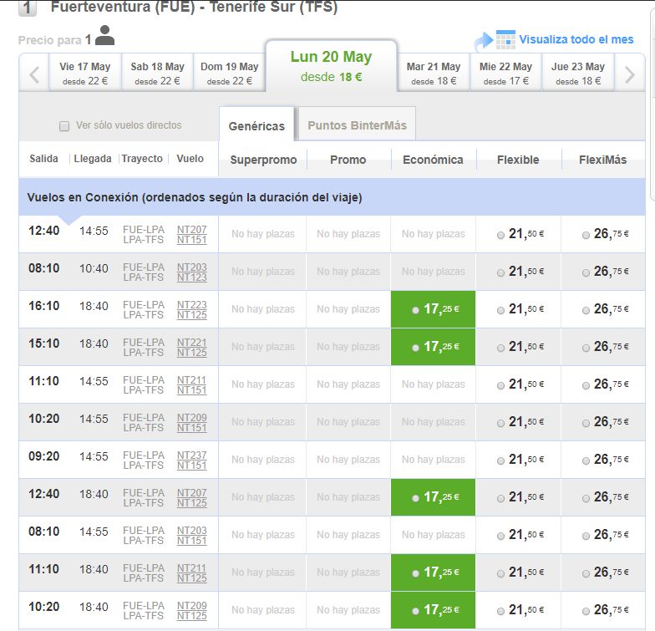The image size is (655, 631).
Task: Choose Mie 22 May desde 17 € date
Action: tap(505, 73)
